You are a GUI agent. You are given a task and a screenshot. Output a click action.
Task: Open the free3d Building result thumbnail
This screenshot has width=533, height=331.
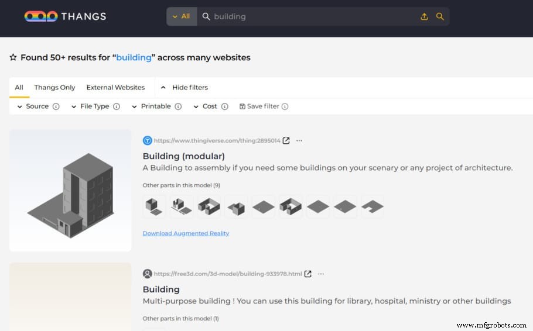tap(70, 297)
